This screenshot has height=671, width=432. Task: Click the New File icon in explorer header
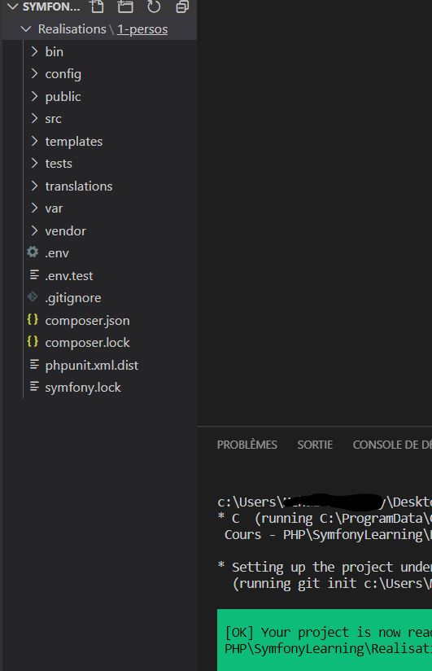(x=97, y=7)
